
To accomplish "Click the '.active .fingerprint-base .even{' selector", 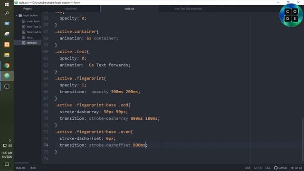I will 94,132.
